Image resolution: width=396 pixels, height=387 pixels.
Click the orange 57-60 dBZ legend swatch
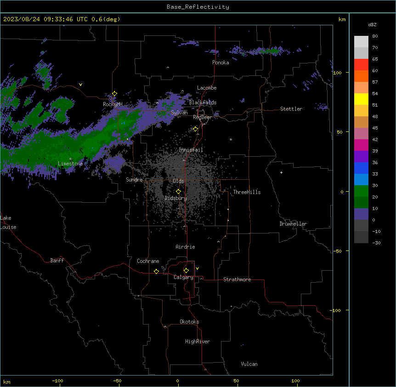click(361, 76)
